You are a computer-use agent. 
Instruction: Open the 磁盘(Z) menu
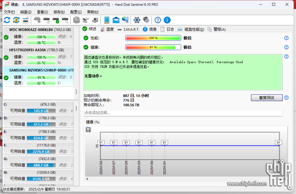click(26, 12)
